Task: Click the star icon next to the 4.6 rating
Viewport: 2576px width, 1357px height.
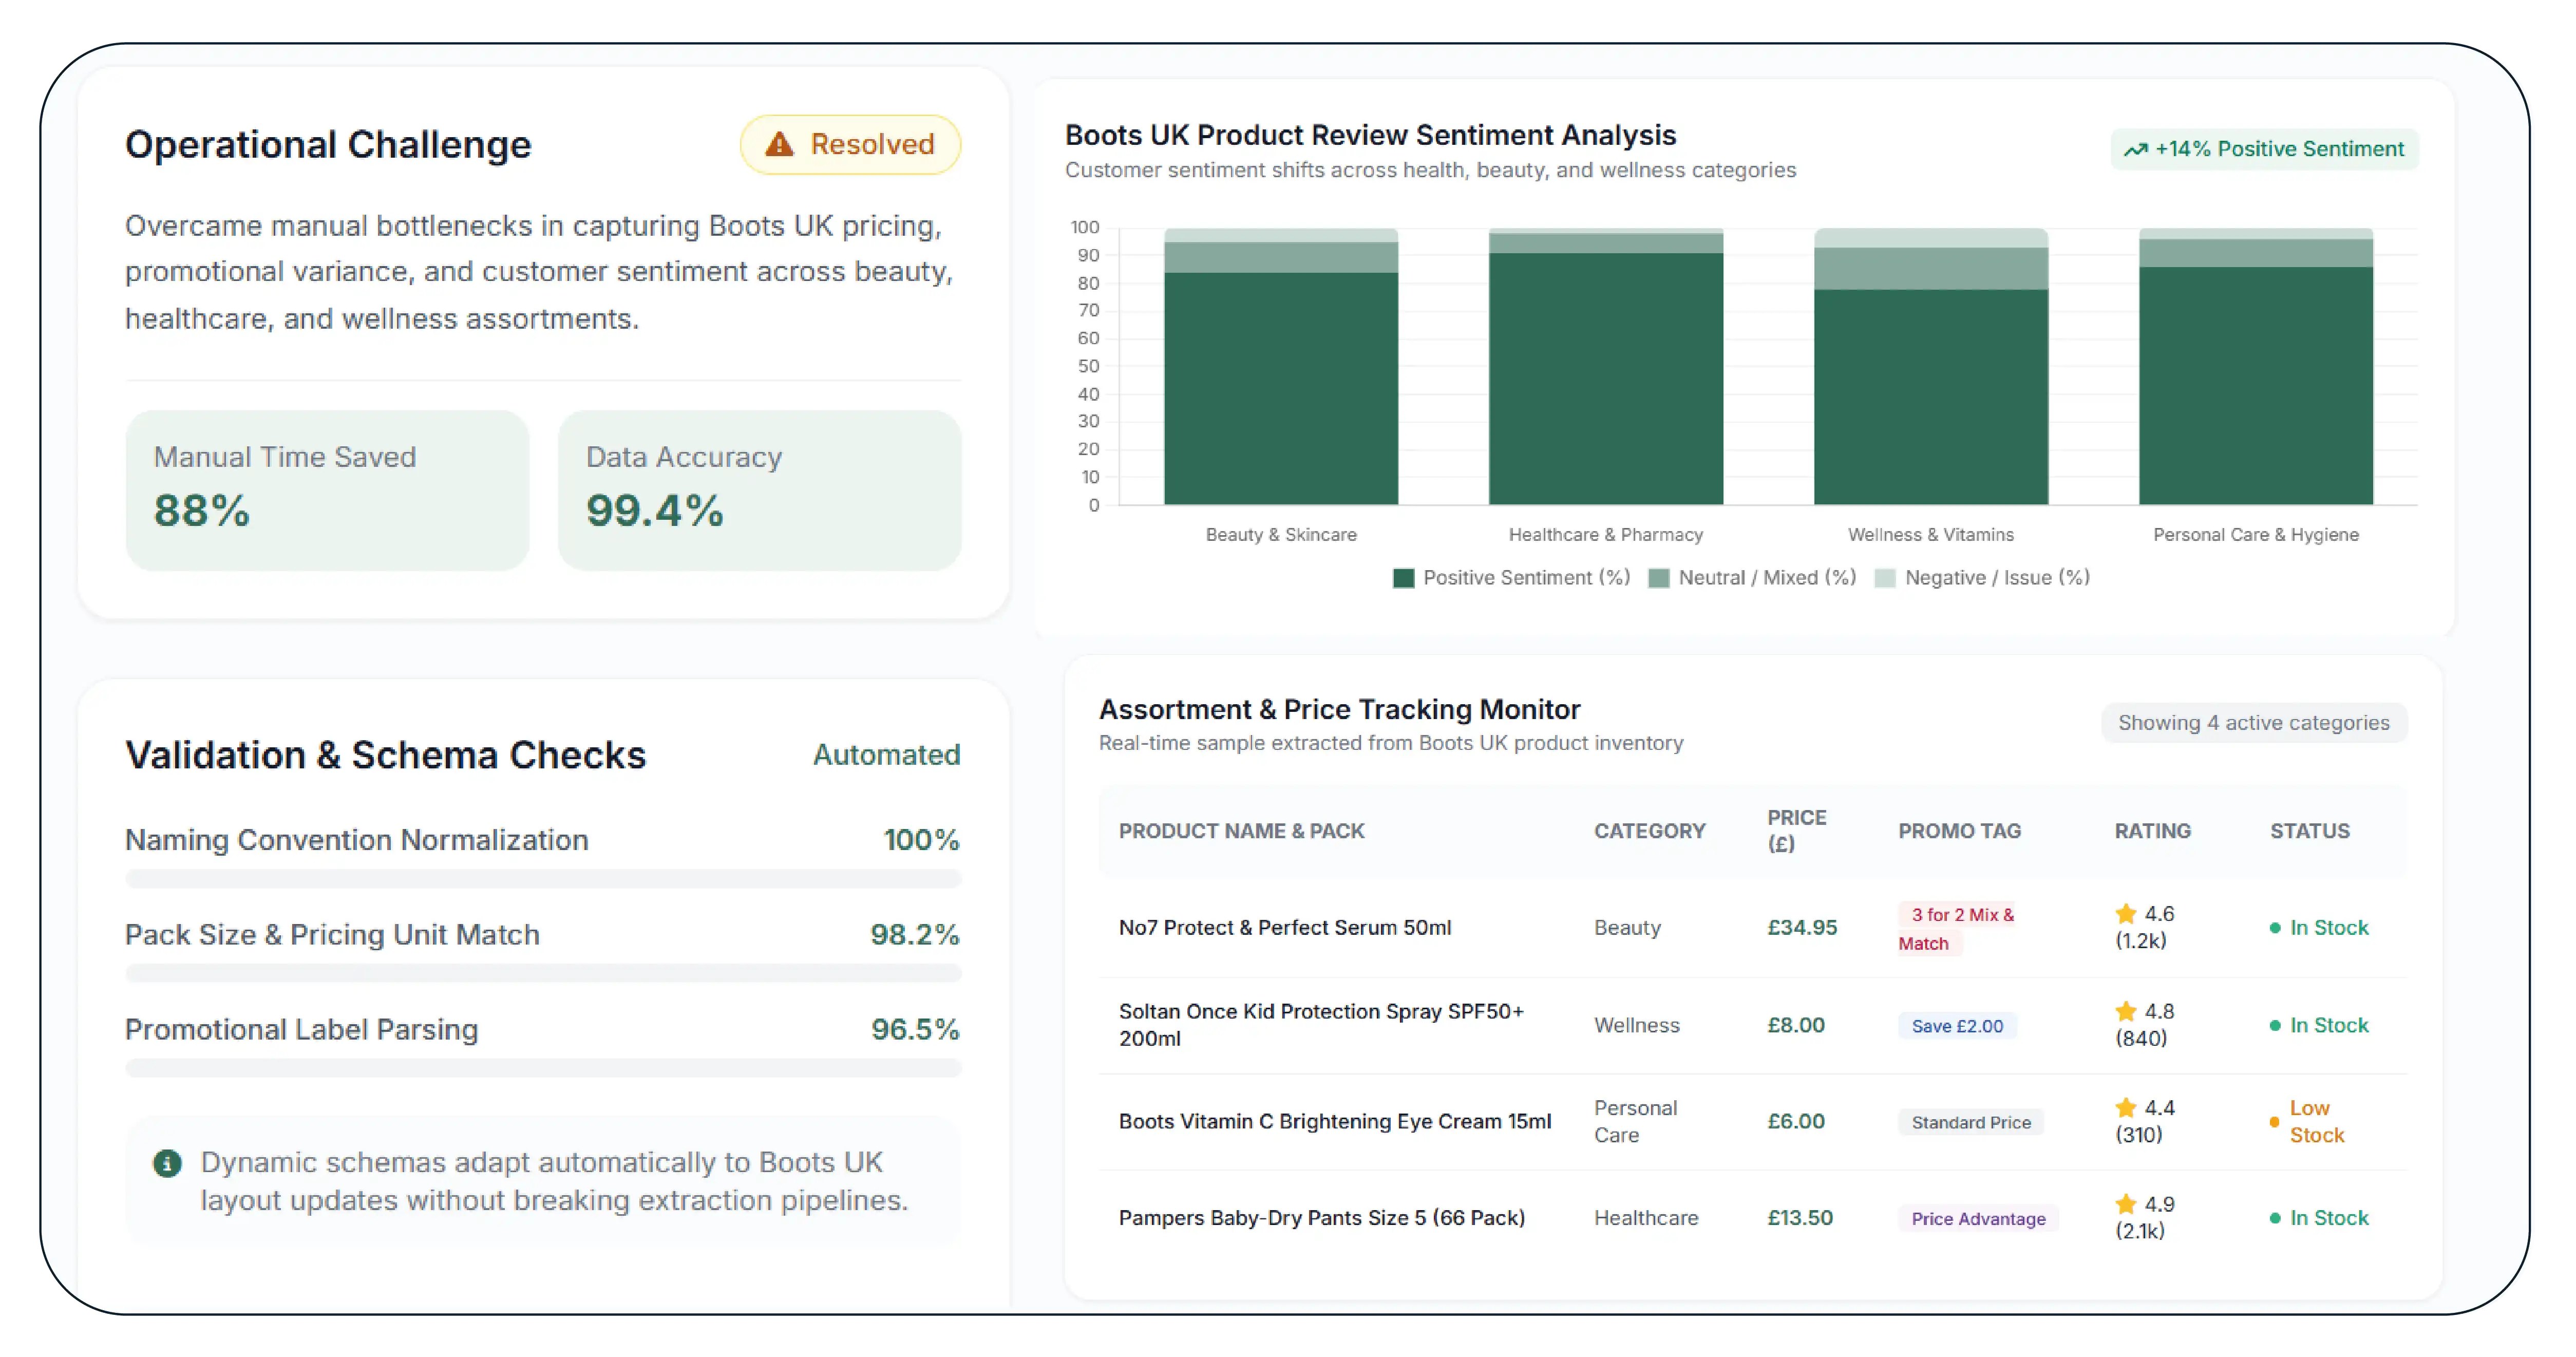Action: click(x=2126, y=913)
